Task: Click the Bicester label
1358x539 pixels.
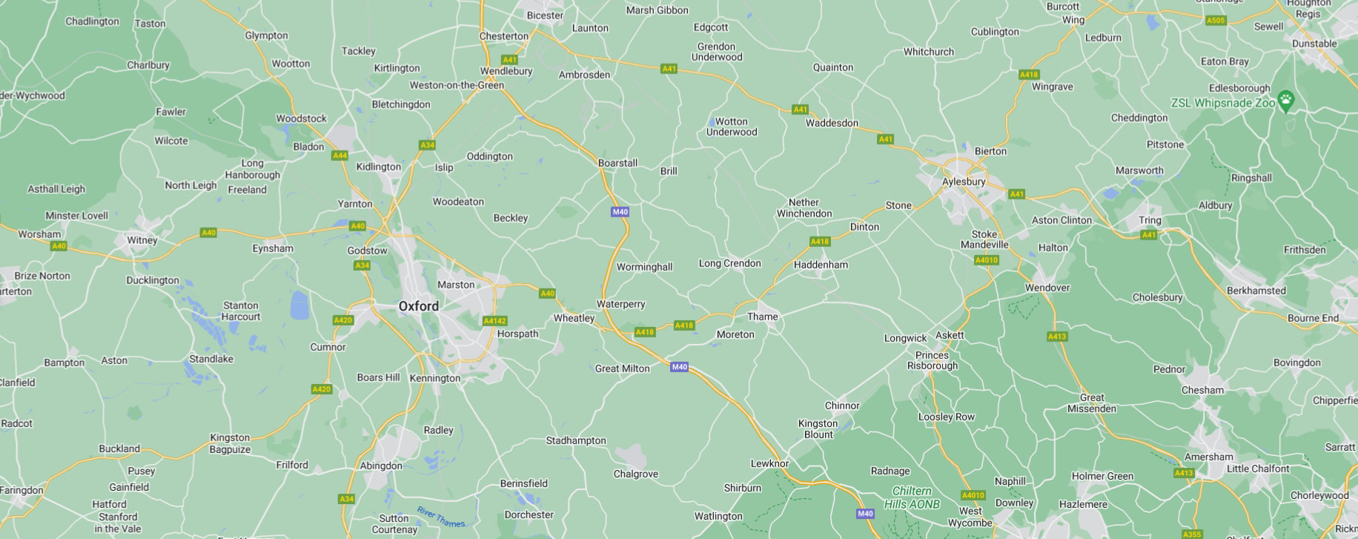Action: coord(545,16)
